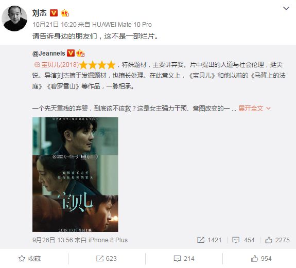This screenshot has height=268, width=296.
Task: Click Jeannels' membership crown icon
Action: click(x=80, y=53)
